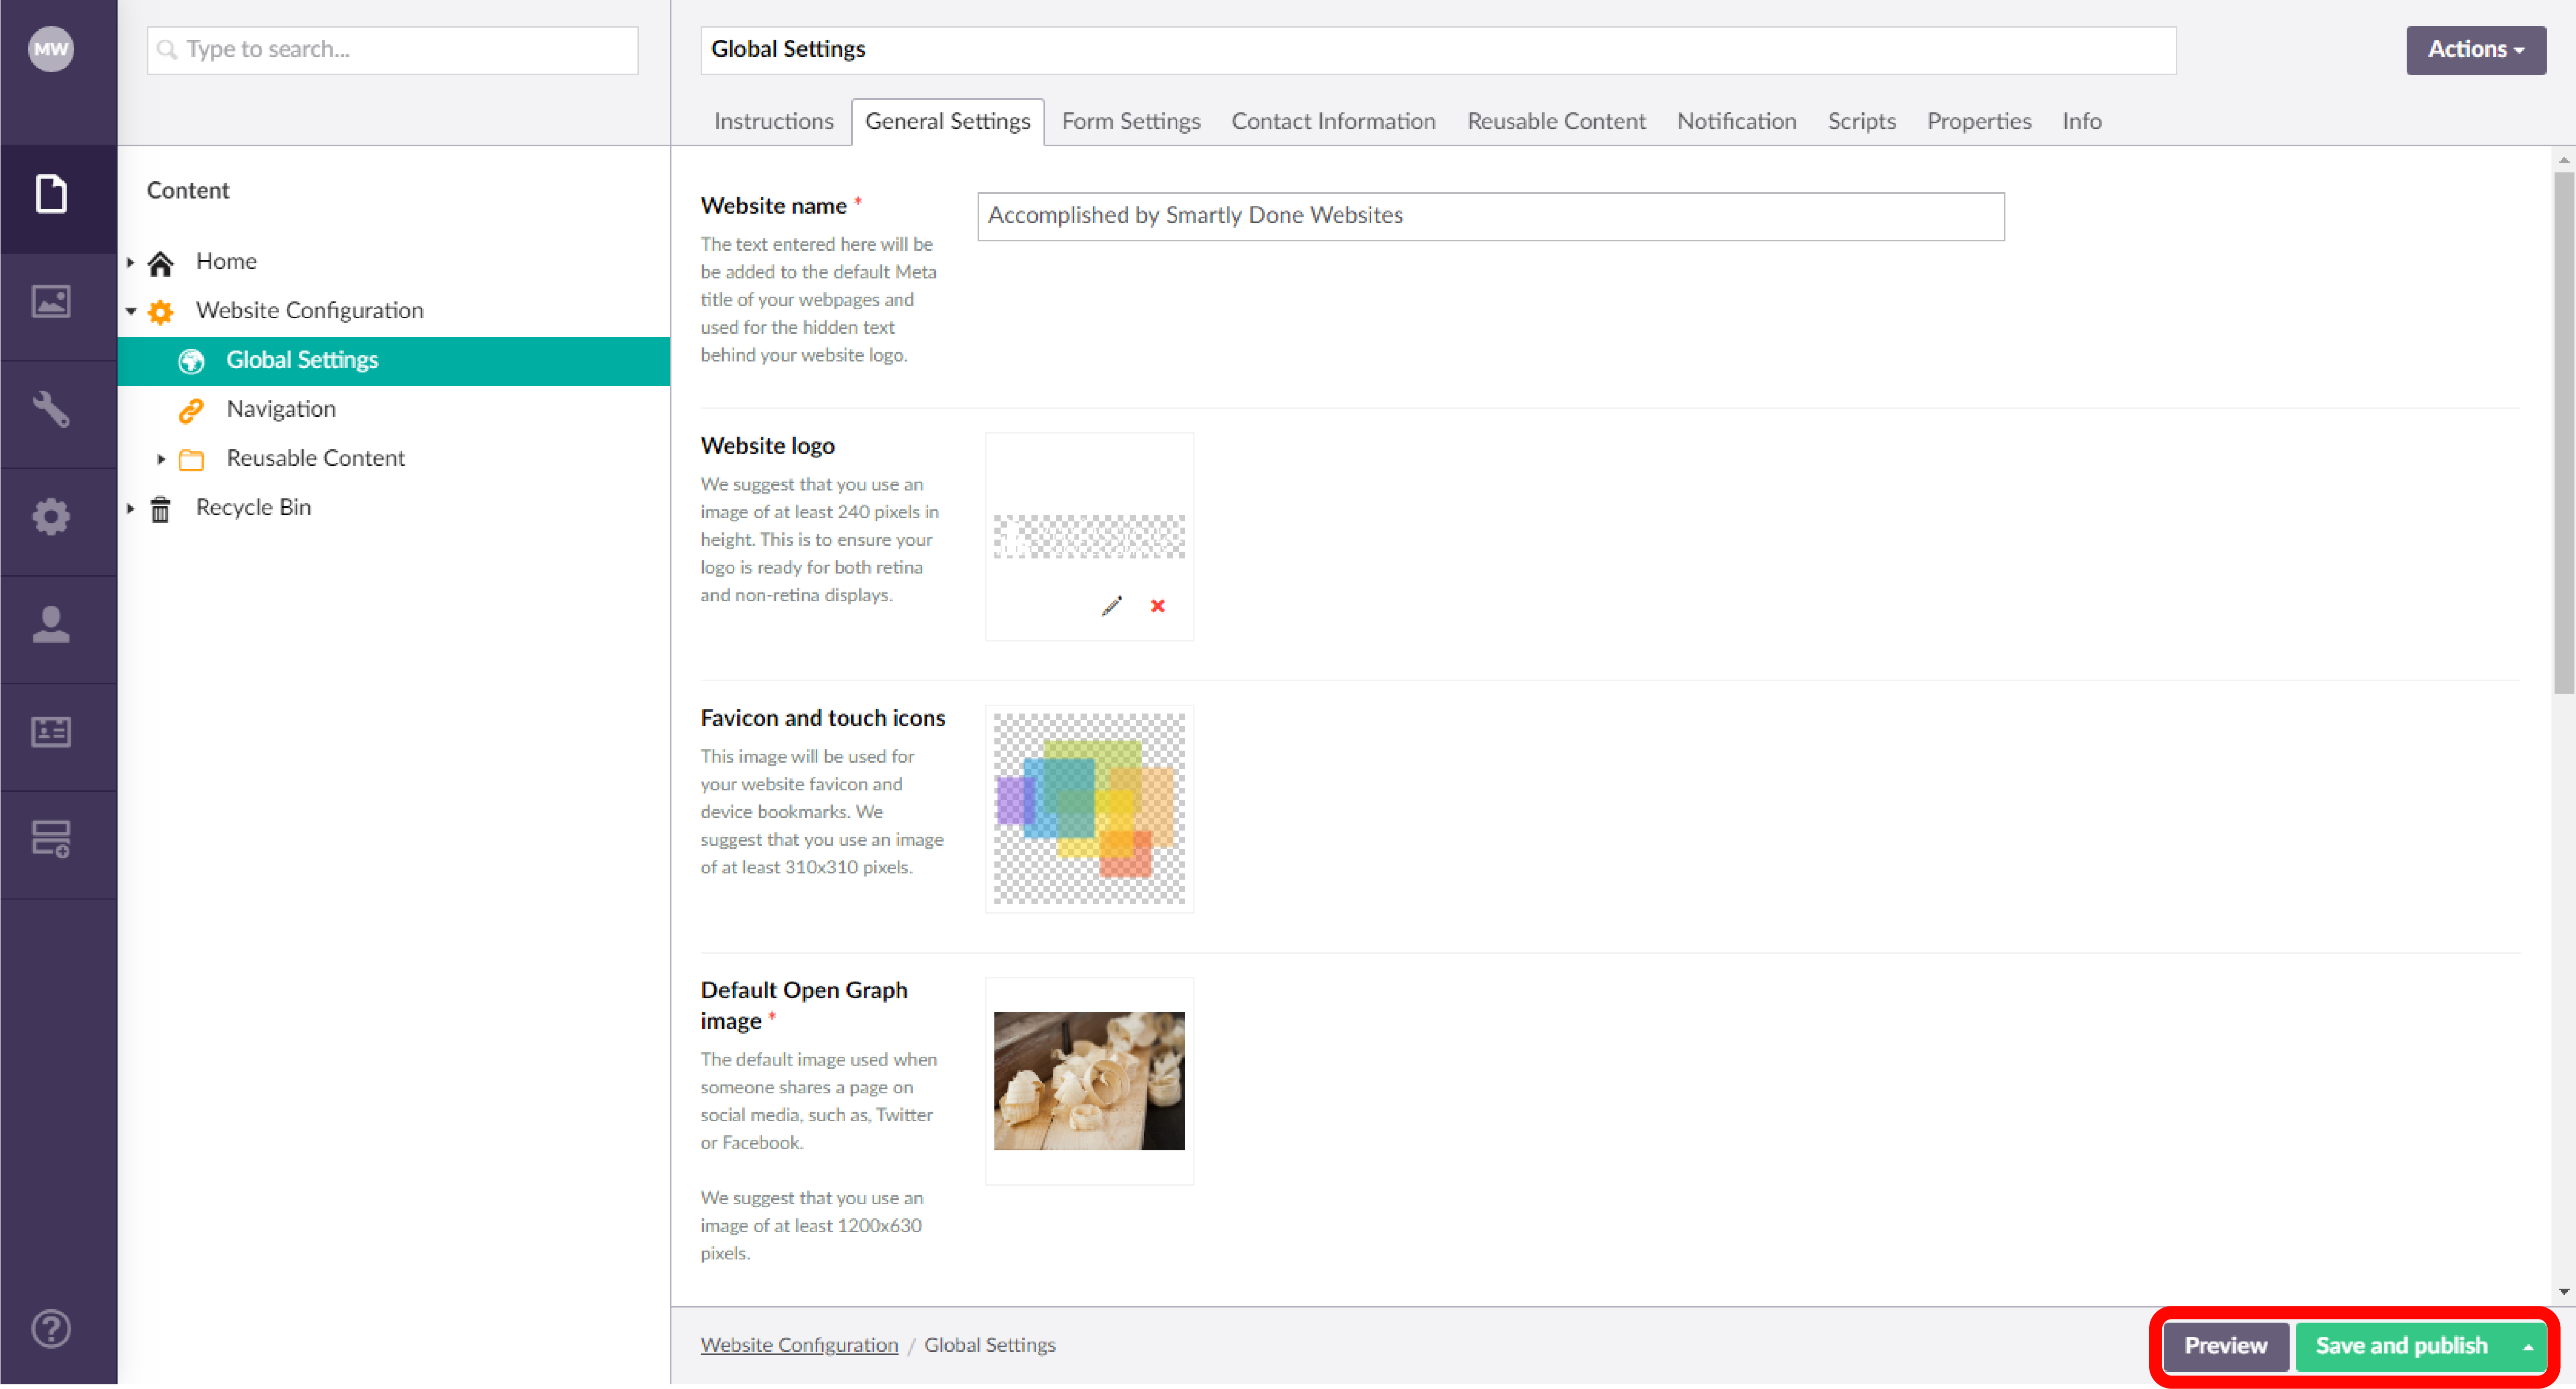Open the Reusable Content tab
Image resolution: width=2576 pixels, height=1389 pixels.
pos(1556,121)
